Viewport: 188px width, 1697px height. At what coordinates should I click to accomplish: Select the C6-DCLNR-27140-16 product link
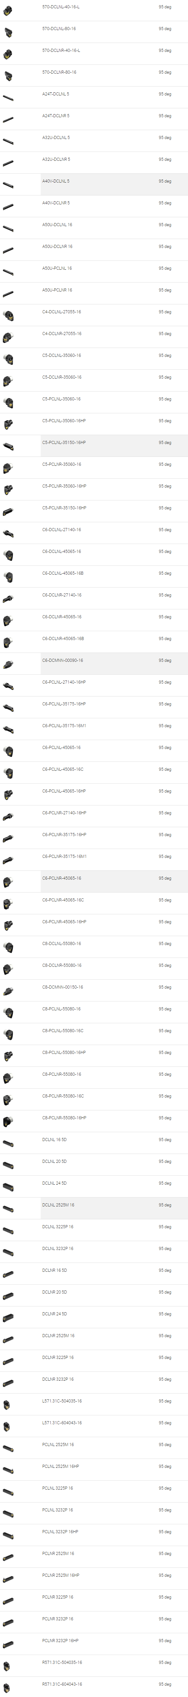coord(62,595)
